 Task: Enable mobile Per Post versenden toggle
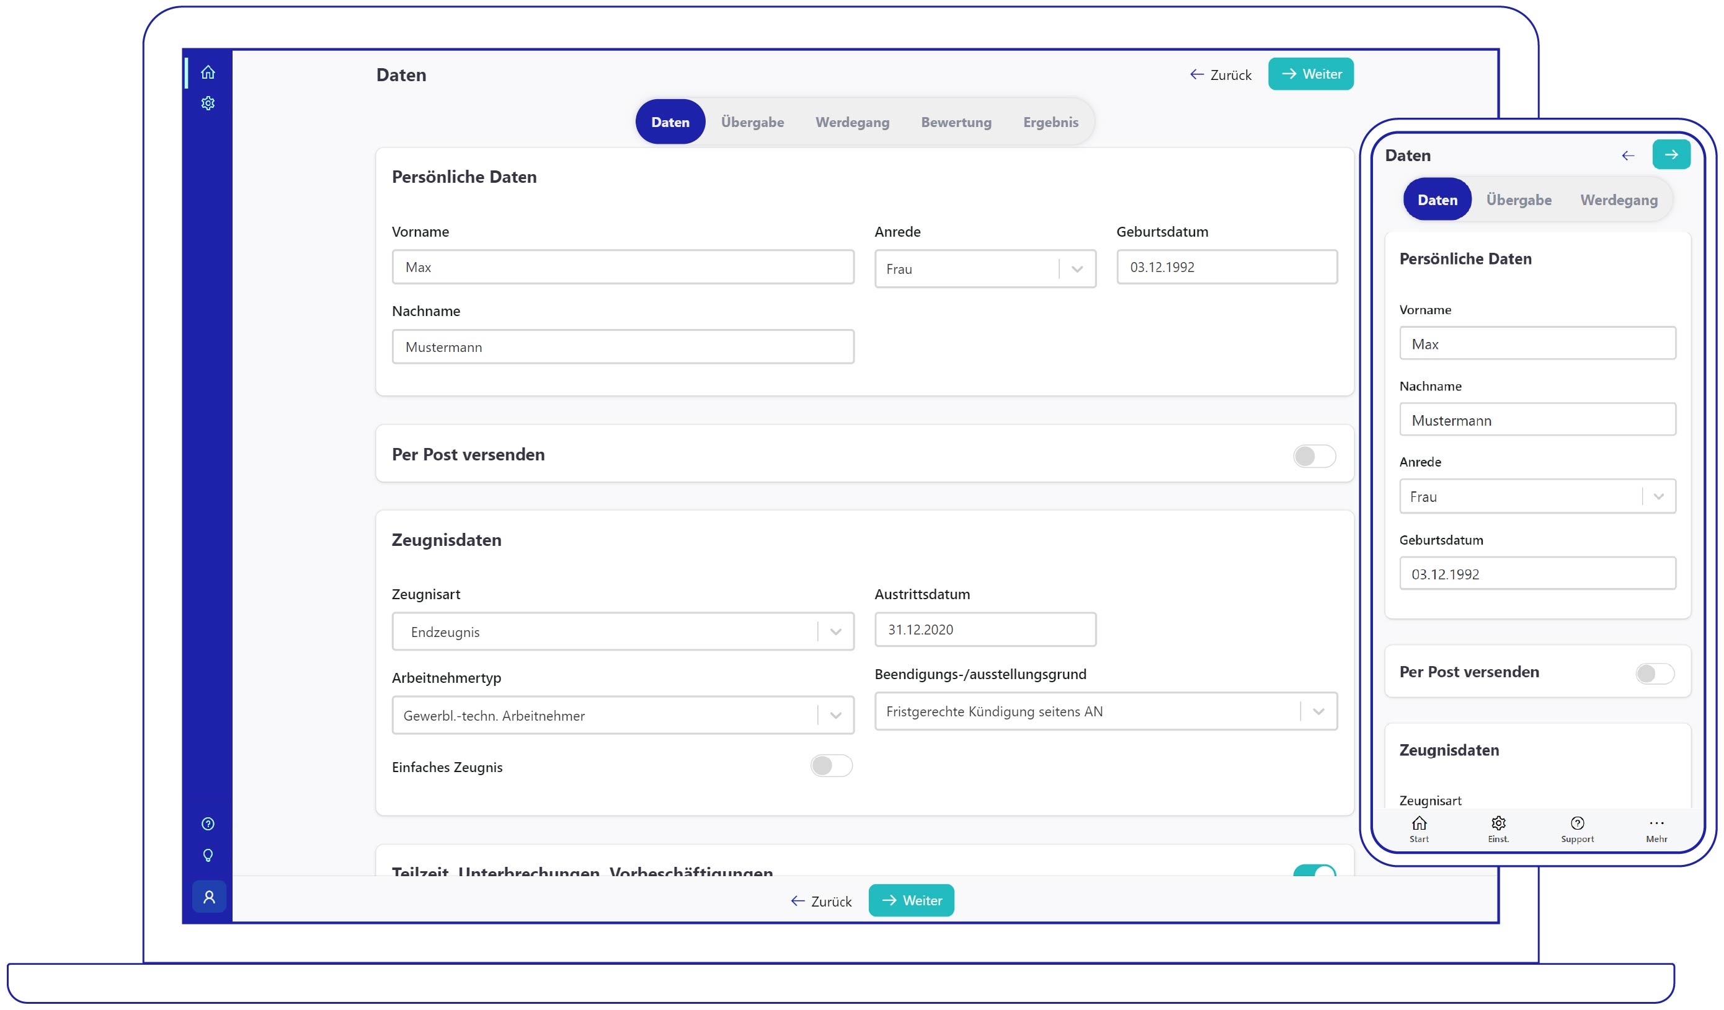click(x=1655, y=674)
